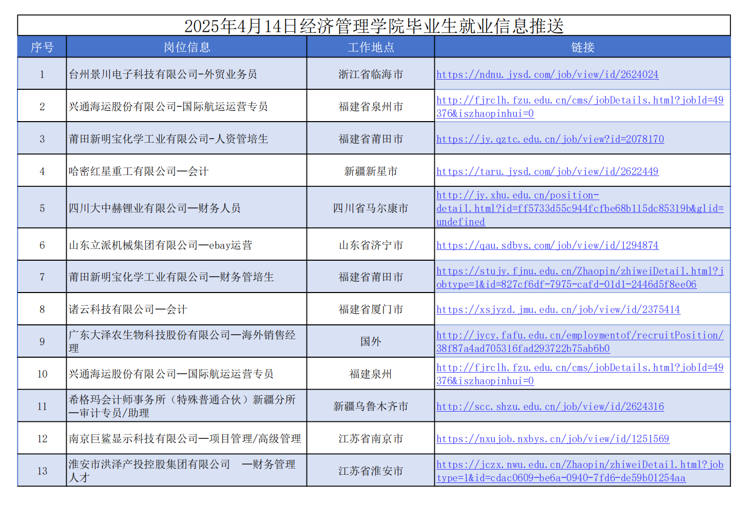
Task: Select the table title 经济管理学院毕业生就业信息推送
Action: point(374,26)
